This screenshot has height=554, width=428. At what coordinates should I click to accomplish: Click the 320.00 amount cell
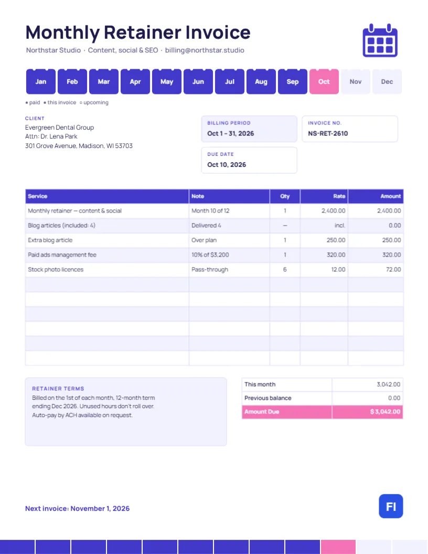376,255
